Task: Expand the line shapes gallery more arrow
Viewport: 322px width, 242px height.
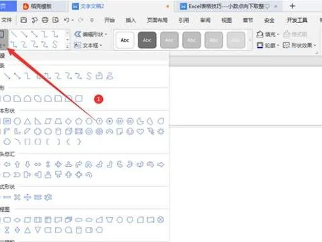Action: (x=67, y=46)
